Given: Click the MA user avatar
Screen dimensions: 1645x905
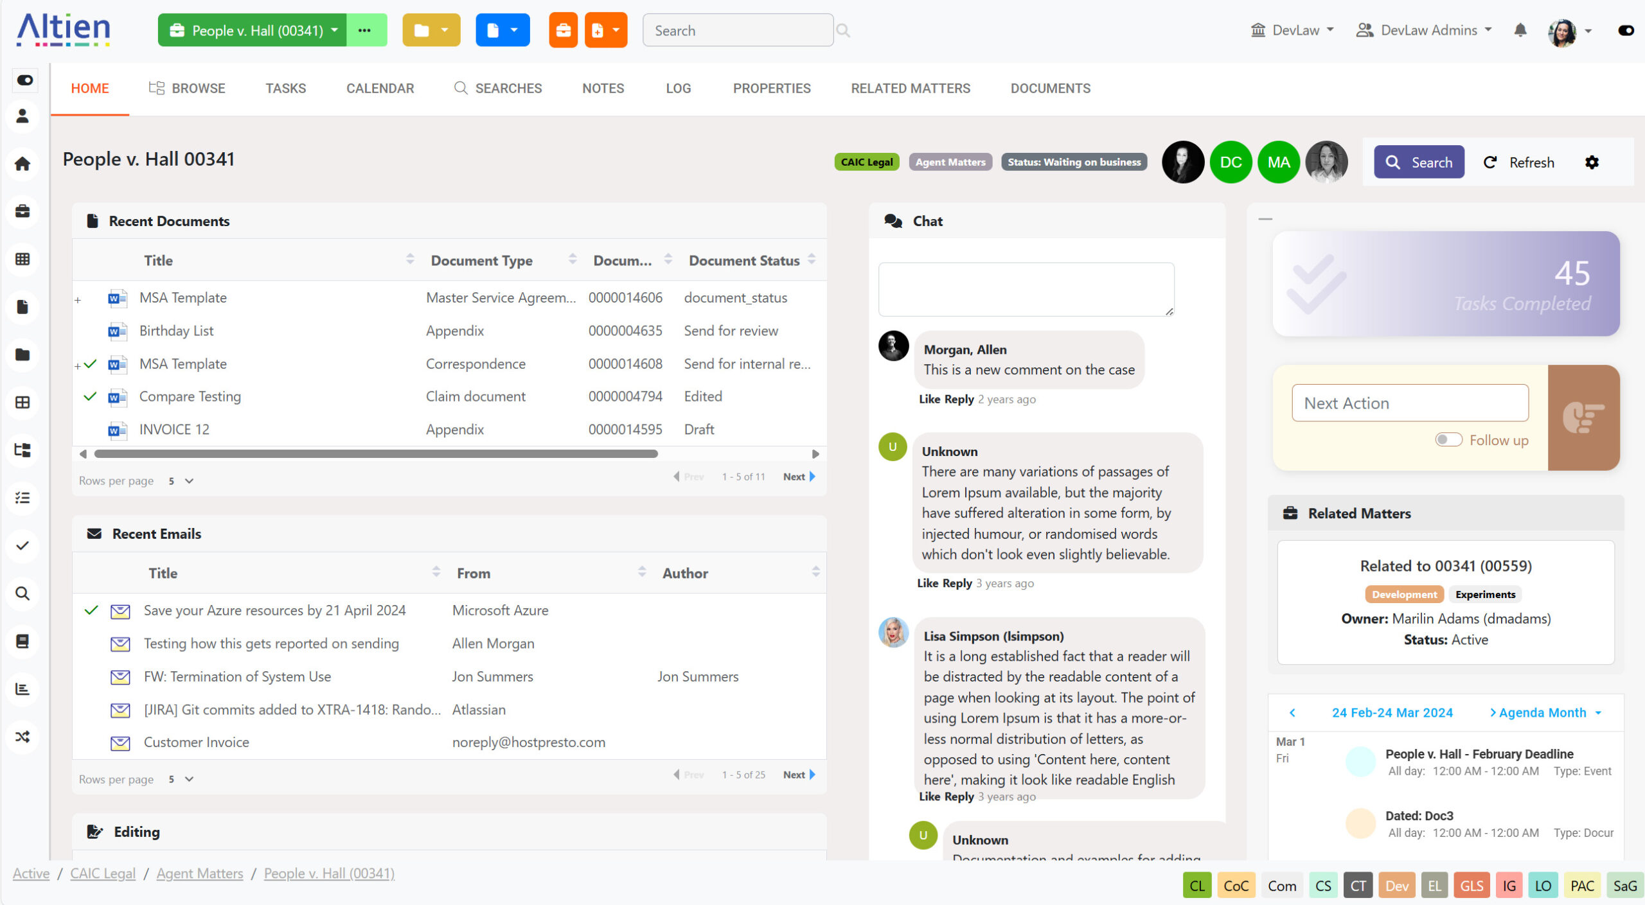Looking at the screenshot, I should tap(1278, 163).
